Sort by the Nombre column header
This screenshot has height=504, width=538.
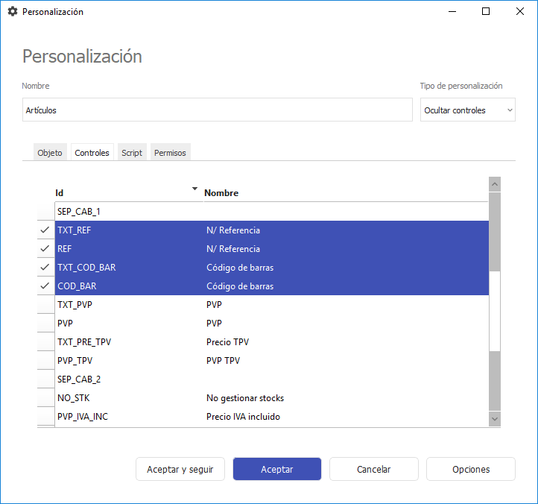[221, 193]
